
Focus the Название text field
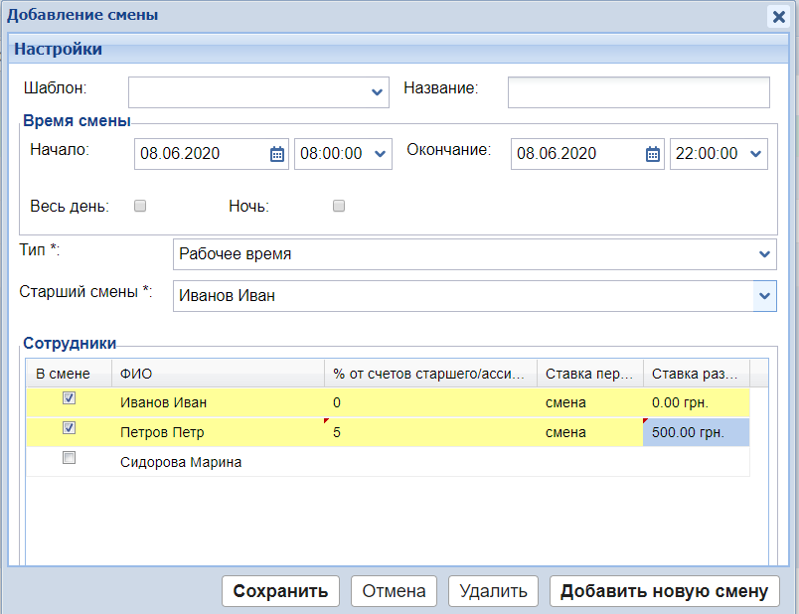point(638,92)
